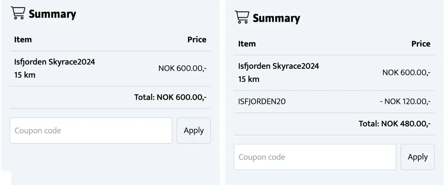The height and width of the screenshot is (185, 447).
Task: Click the cart icon in the NOK 480 total summary
Action: [242, 17]
